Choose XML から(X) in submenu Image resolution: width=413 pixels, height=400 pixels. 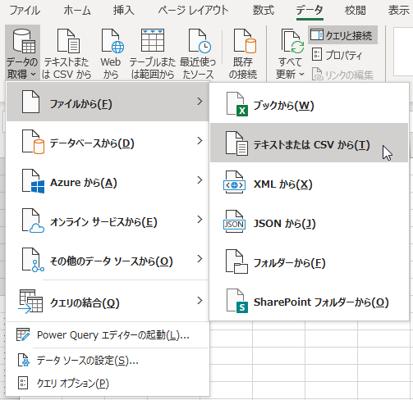pos(310,182)
